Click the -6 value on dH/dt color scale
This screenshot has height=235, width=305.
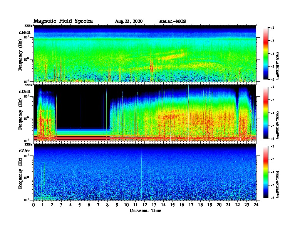coord(273,79)
